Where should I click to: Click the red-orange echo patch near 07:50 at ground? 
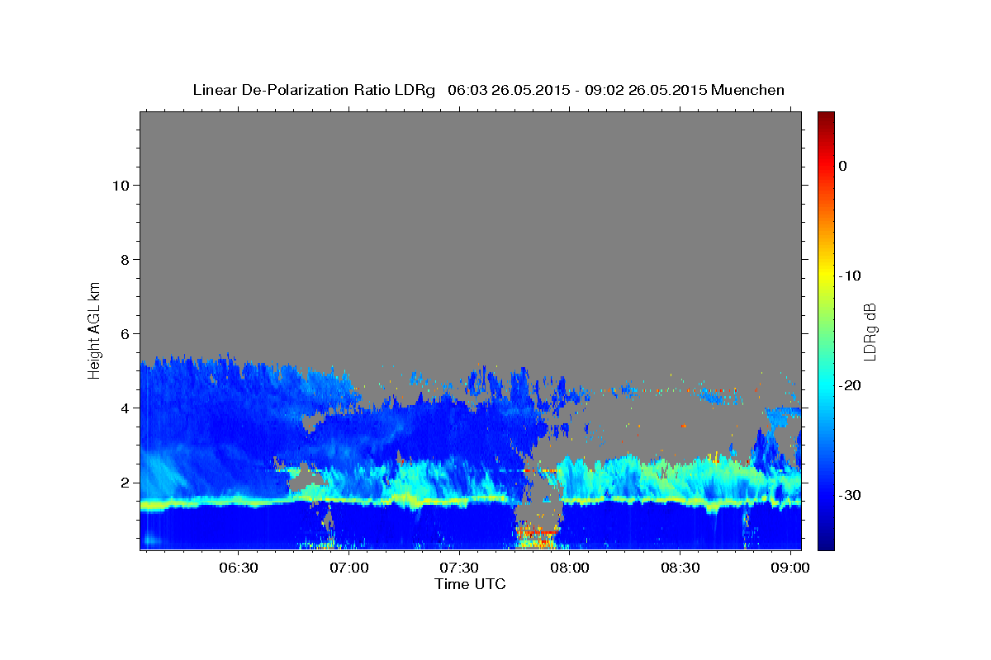pos(536,538)
